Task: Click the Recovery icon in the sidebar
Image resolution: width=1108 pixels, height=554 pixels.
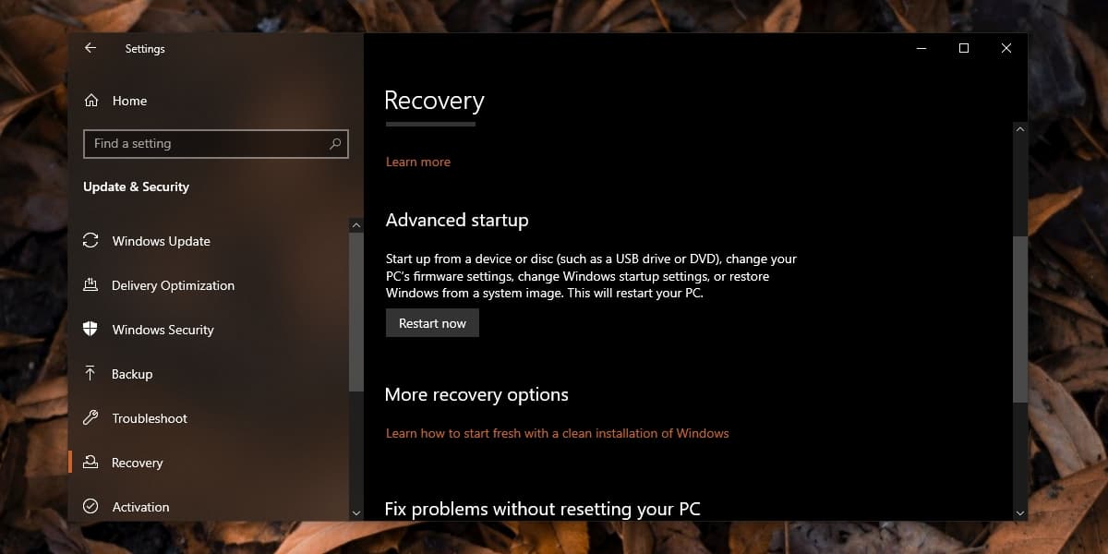Action: [x=90, y=463]
